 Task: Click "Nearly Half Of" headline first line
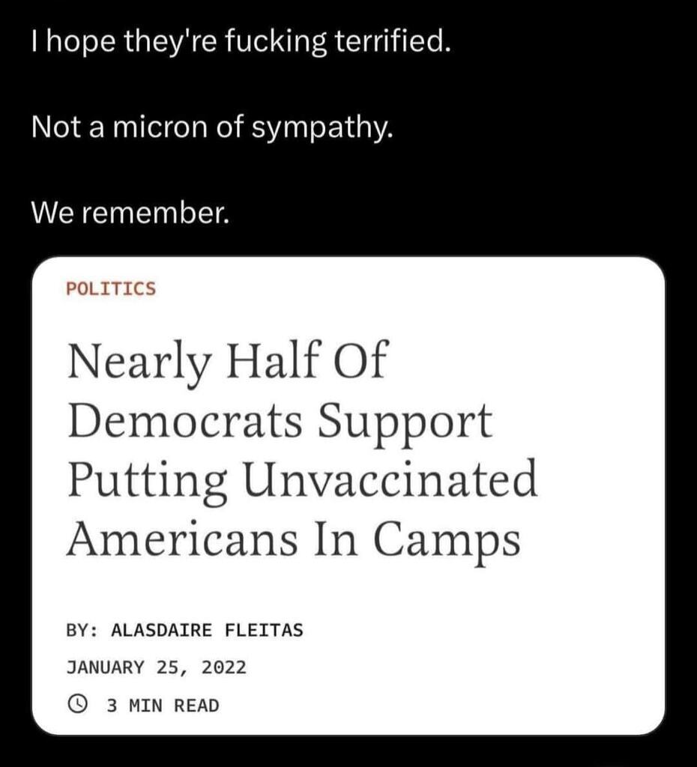tap(227, 363)
